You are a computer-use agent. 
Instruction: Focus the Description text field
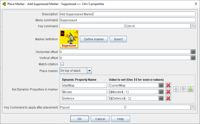[127, 14]
